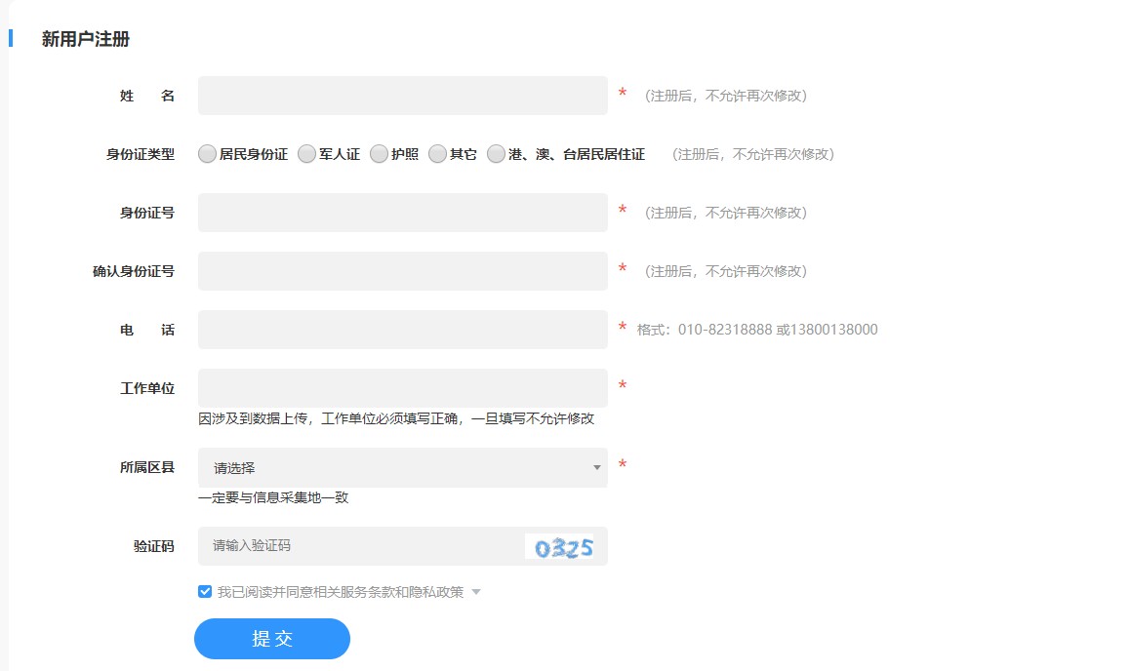This screenshot has height=671, width=1131.
Task: Select the 居民身份证 ID type option
Action: (207, 153)
